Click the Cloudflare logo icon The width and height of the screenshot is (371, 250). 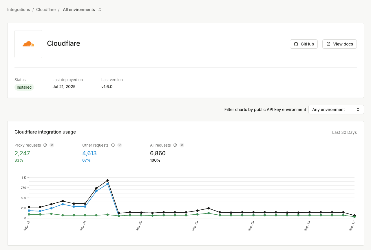click(x=28, y=44)
